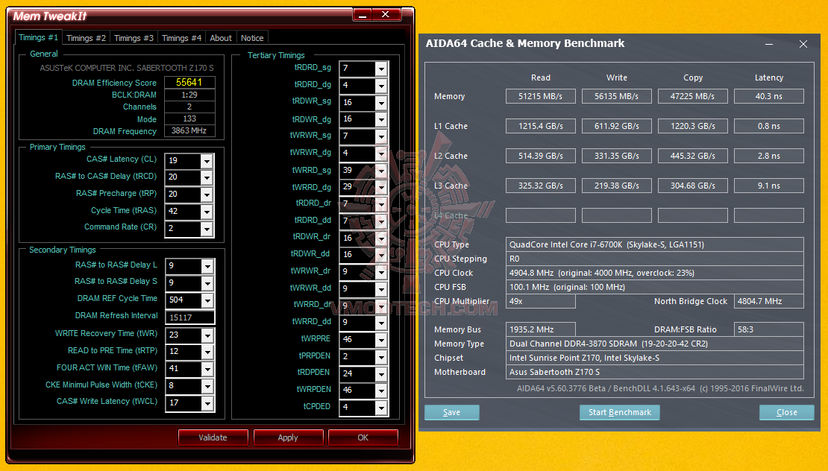The image size is (828, 471).
Task: Save the AIDA64 benchmark results
Action: coord(451,412)
